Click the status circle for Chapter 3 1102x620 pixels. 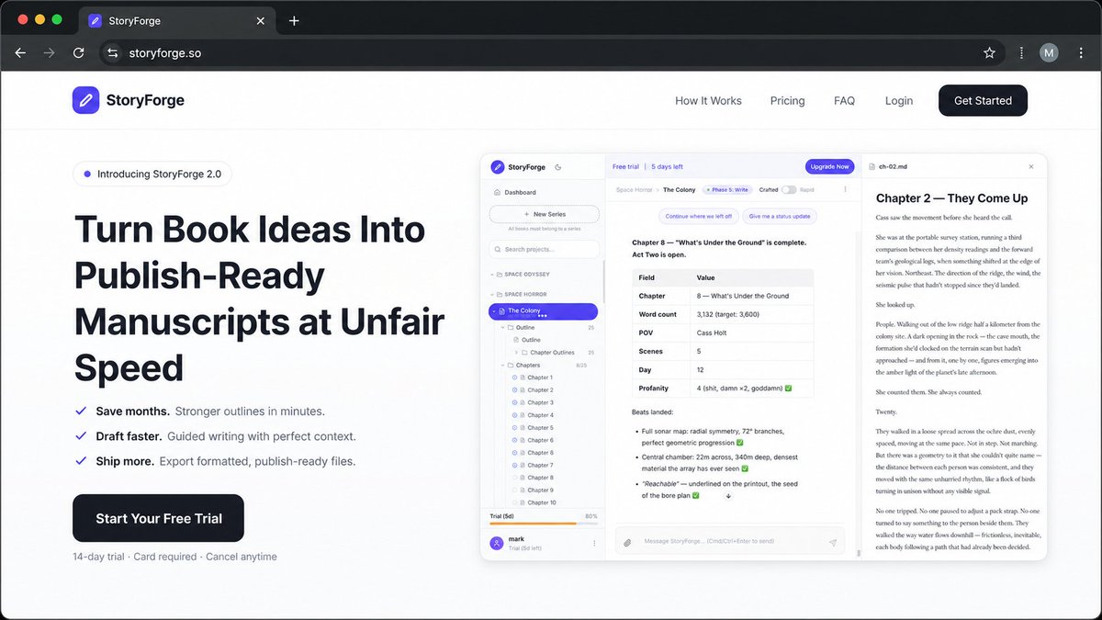point(514,402)
